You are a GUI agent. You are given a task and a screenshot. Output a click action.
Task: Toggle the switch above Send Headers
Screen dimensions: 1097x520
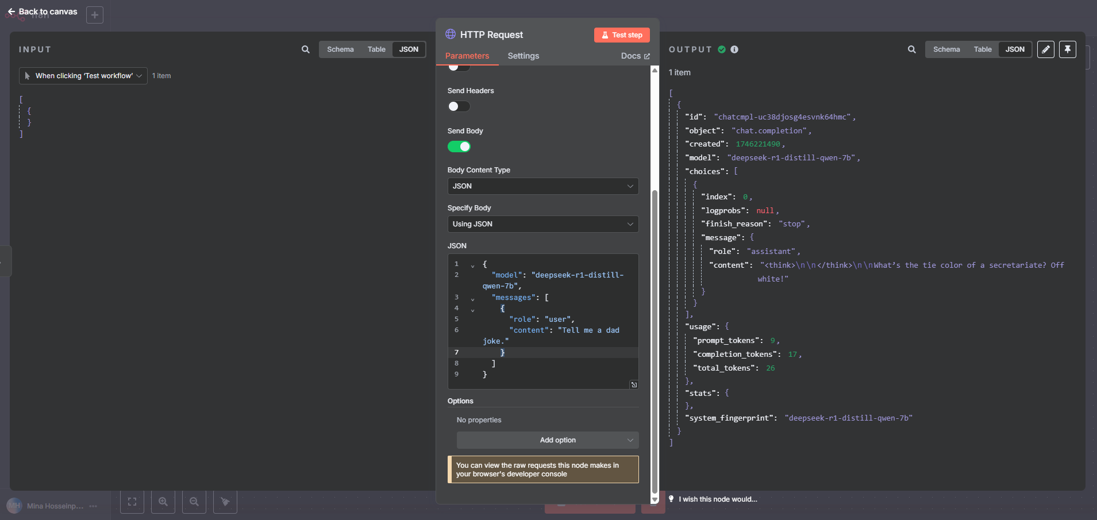coord(458,67)
